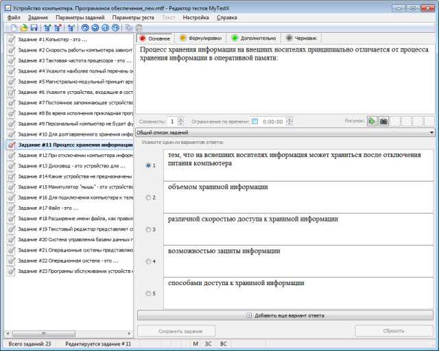Expand the Общий список заданий dropdown
The width and height of the screenshot is (439, 351).
431,132
